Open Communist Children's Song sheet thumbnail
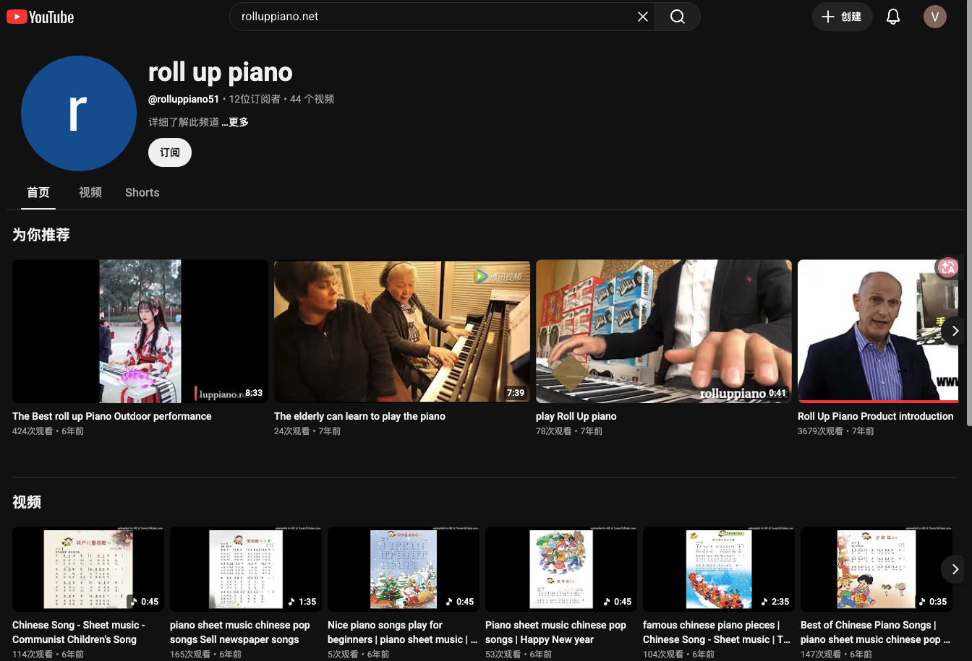 tap(88, 569)
